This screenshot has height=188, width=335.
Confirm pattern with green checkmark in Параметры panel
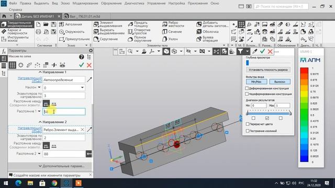[82, 65]
